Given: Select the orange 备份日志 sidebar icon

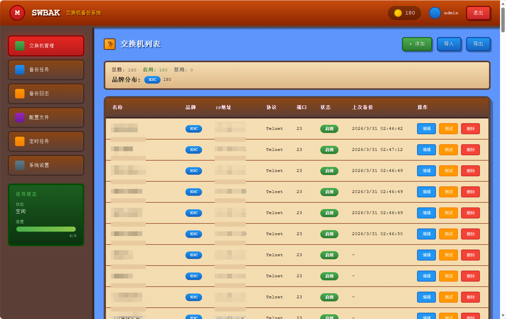Looking at the screenshot, I should (x=20, y=93).
